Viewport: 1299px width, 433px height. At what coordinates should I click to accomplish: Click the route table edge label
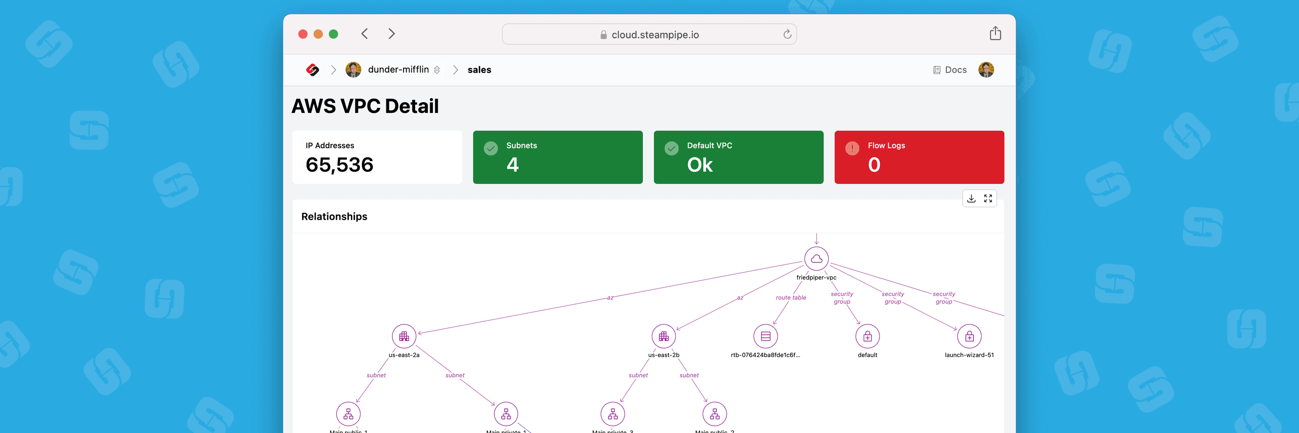pos(790,297)
